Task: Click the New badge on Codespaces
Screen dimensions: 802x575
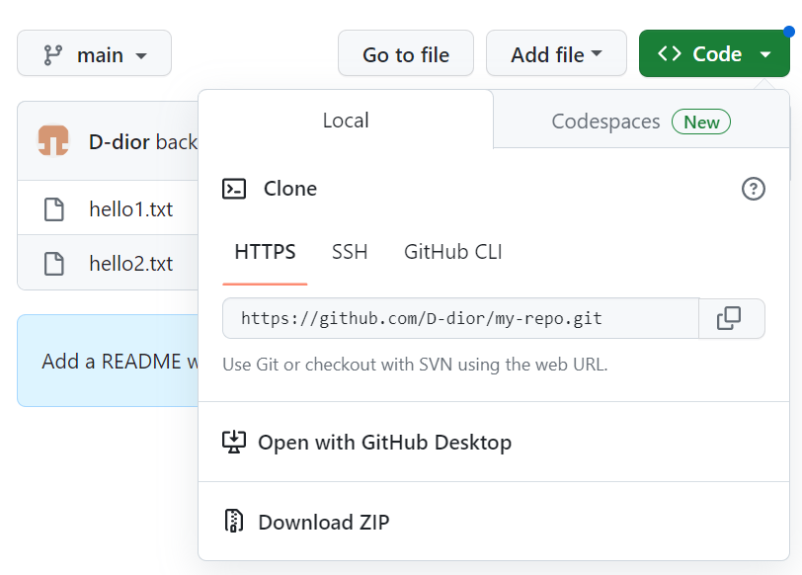Action: point(701,123)
